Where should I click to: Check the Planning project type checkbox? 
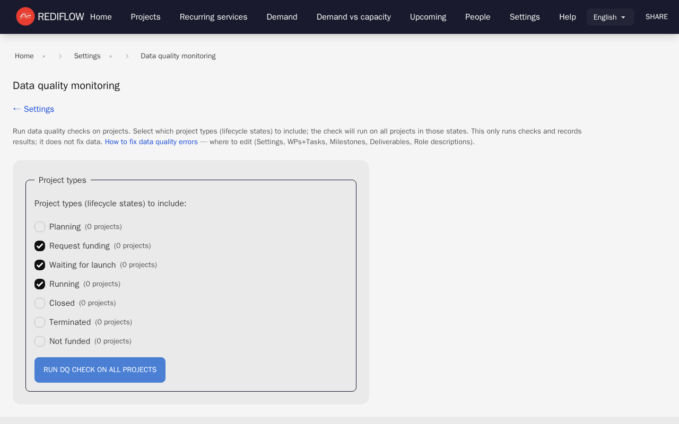[x=40, y=227]
